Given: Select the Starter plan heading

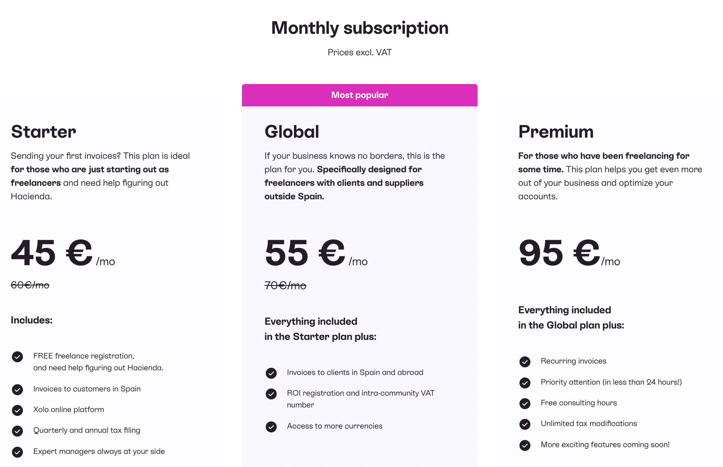Looking at the screenshot, I should 43,132.
